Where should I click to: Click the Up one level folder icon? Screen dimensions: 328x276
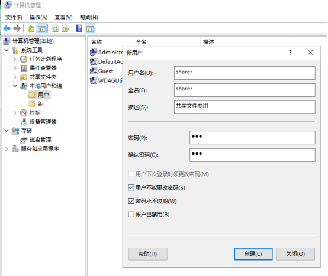31,28
